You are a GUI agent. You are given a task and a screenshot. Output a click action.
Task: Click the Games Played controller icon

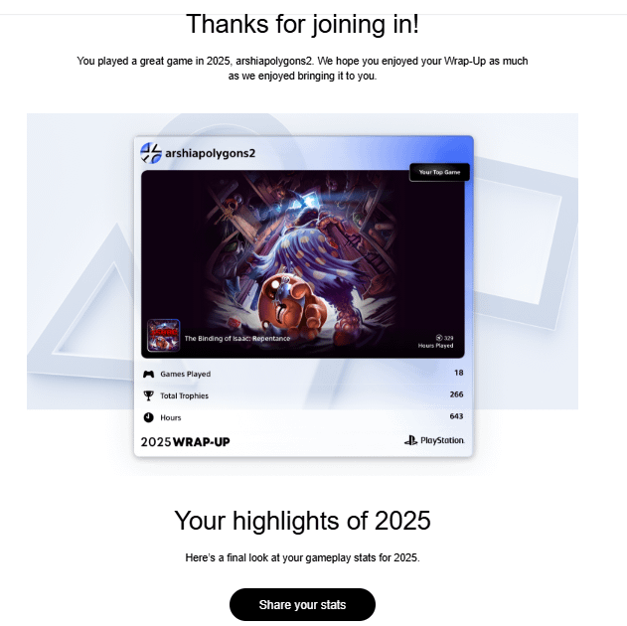click(148, 374)
